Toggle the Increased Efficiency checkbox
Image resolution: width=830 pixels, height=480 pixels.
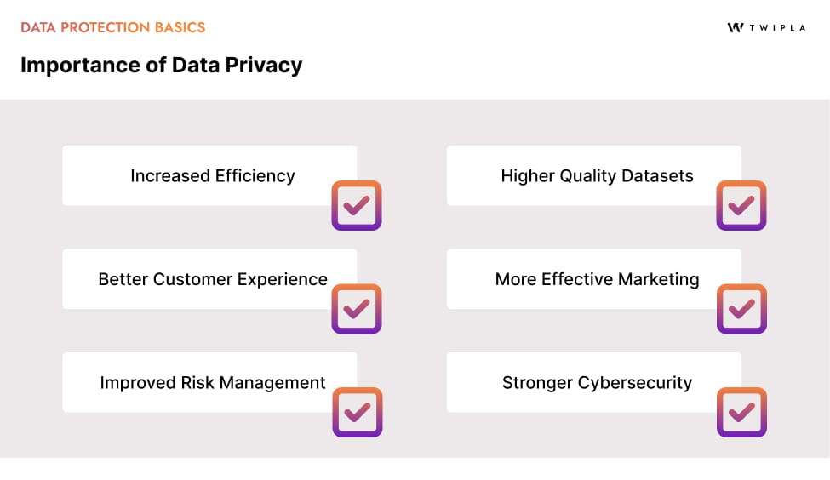coord(357,205)
